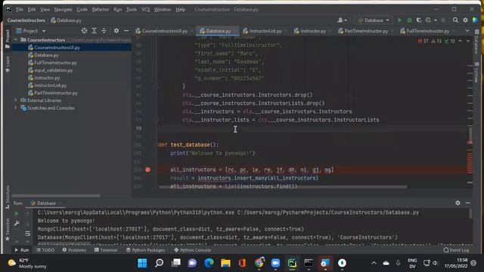
Task: Select InstructorList.py in the project tree
Action: (x=50, y=85)
